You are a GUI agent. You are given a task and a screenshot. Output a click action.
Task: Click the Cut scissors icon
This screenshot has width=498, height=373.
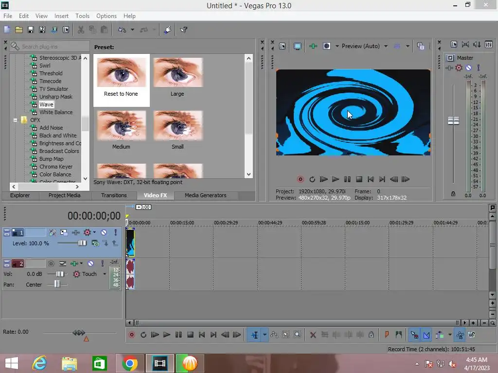tap(81, 30)
